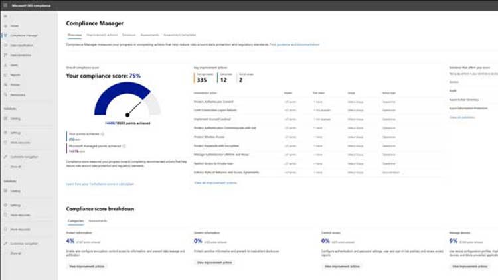Screen dimensions: 498x280
Task: Click the Reports sidebar icon
Action: (x=5, y=76)
